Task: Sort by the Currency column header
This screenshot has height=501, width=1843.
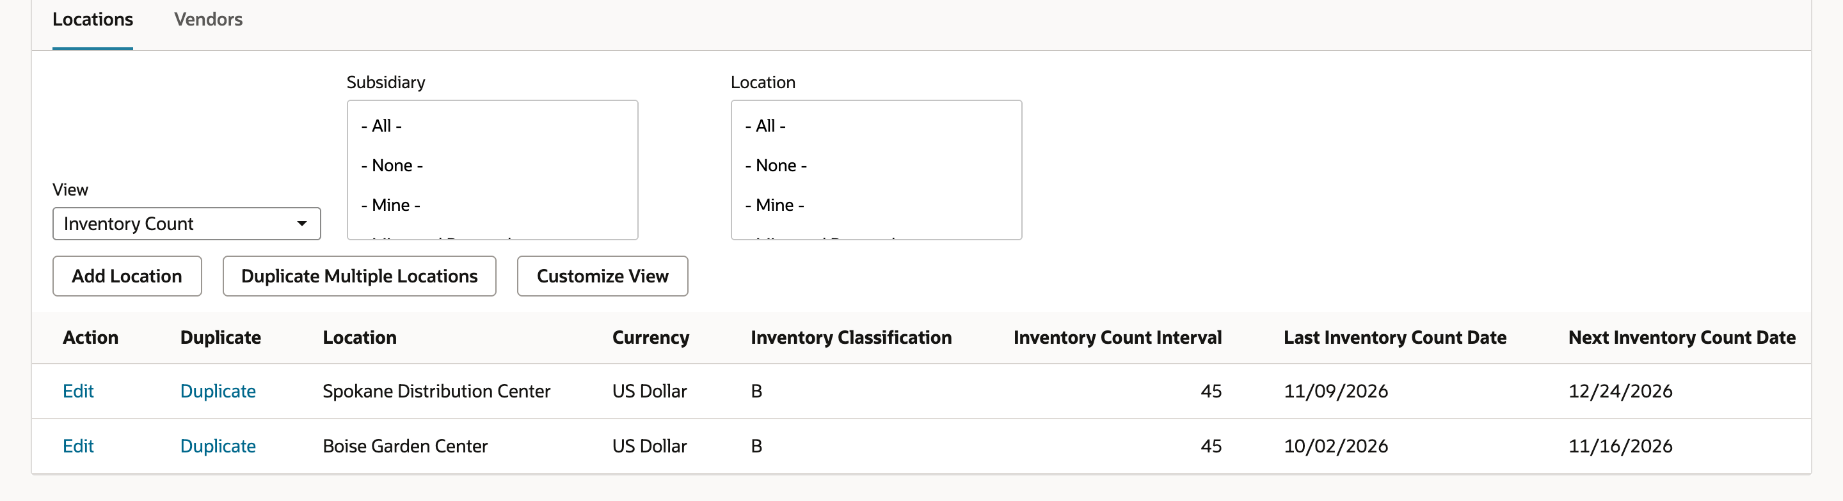Action: tap(650, 337)
